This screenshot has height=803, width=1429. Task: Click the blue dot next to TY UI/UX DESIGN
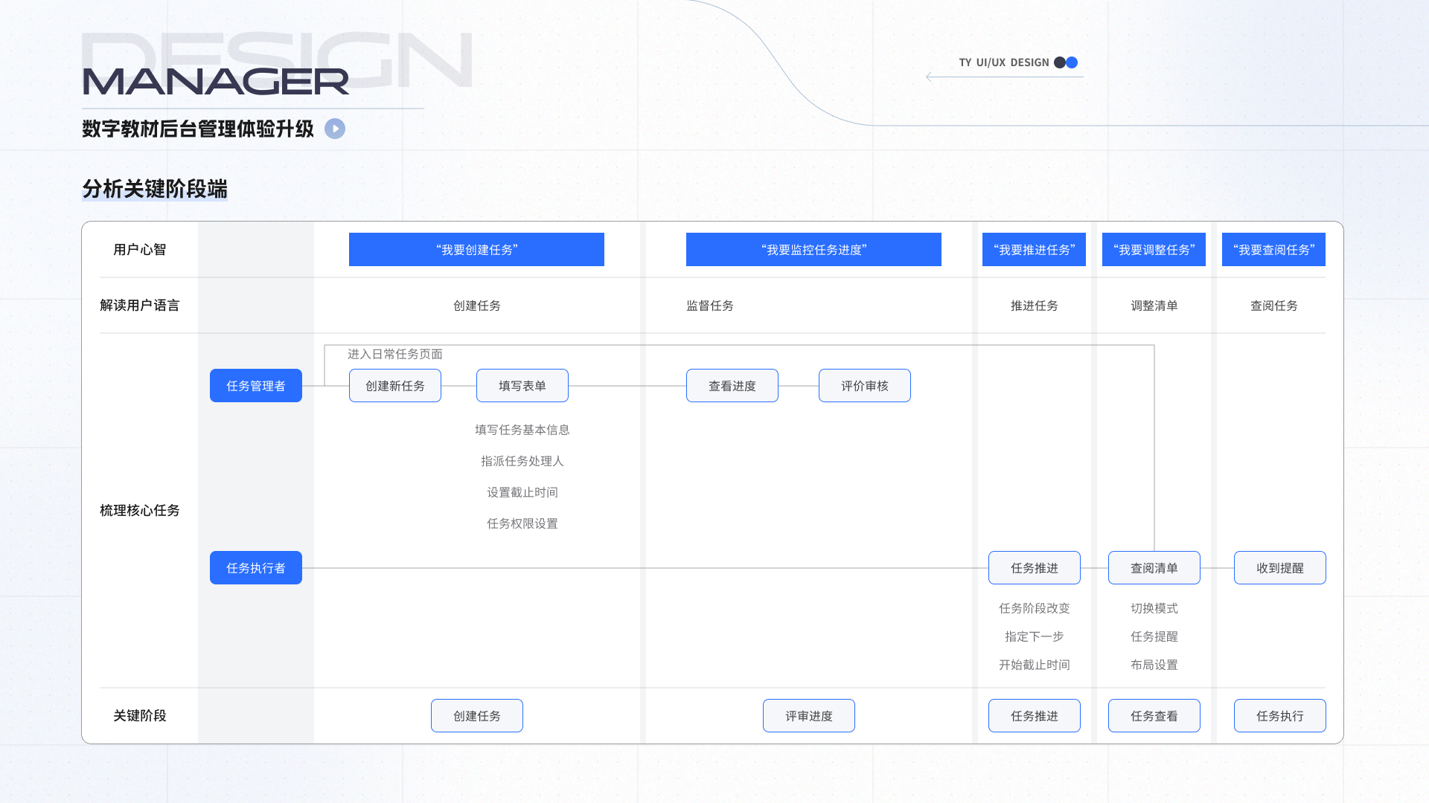tap(1072, 62)
